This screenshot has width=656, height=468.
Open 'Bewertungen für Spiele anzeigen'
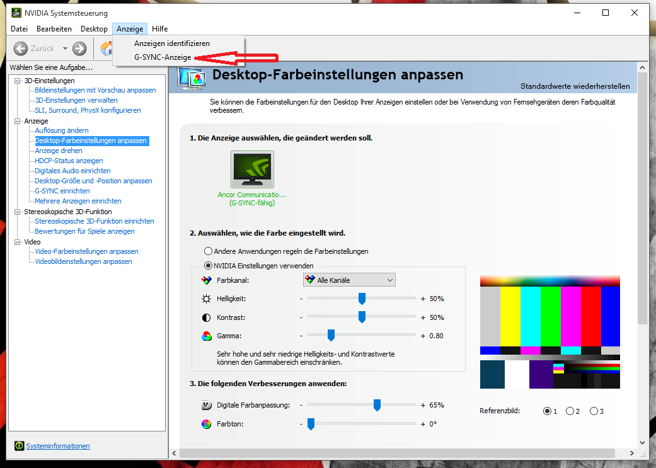tap(84, 231)
